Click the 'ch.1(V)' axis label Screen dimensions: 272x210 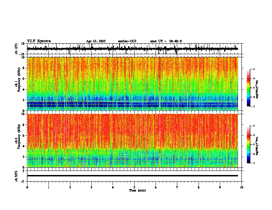pyautogui.click(x=16, y=49)
